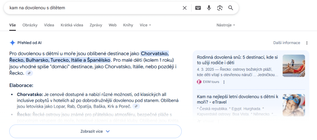Click the Přehled od AI label
317x140 pixels.
(x=29, y=43)
